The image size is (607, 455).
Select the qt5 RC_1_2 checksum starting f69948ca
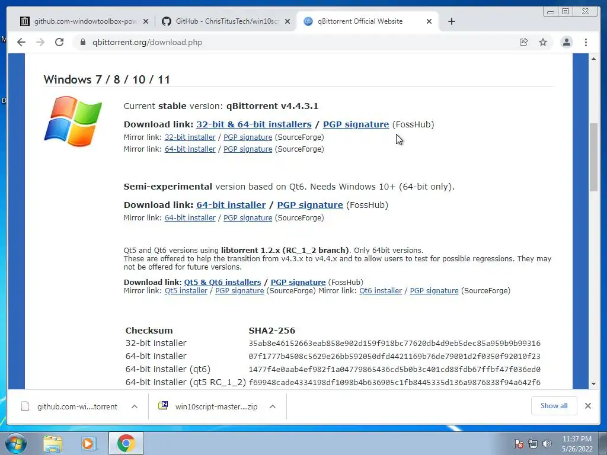(x=394, y=382)
